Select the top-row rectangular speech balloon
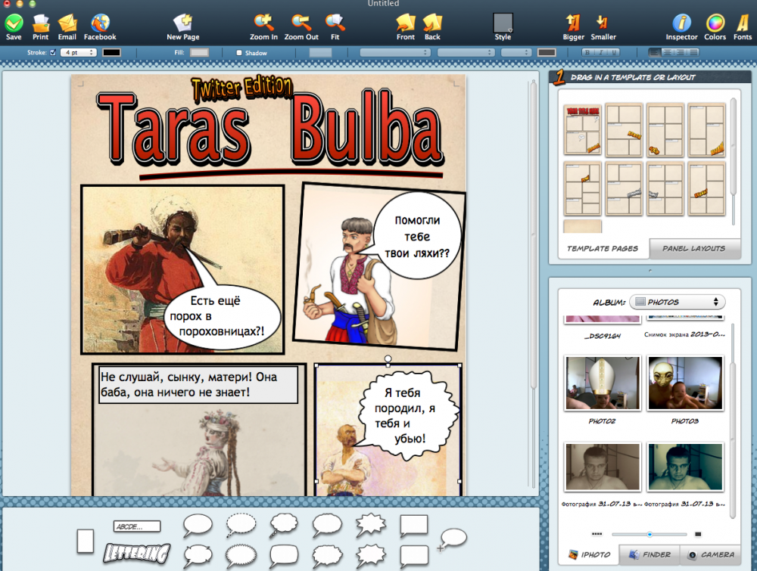The width and height of the screenshot is (757, 571). point(414,526)
